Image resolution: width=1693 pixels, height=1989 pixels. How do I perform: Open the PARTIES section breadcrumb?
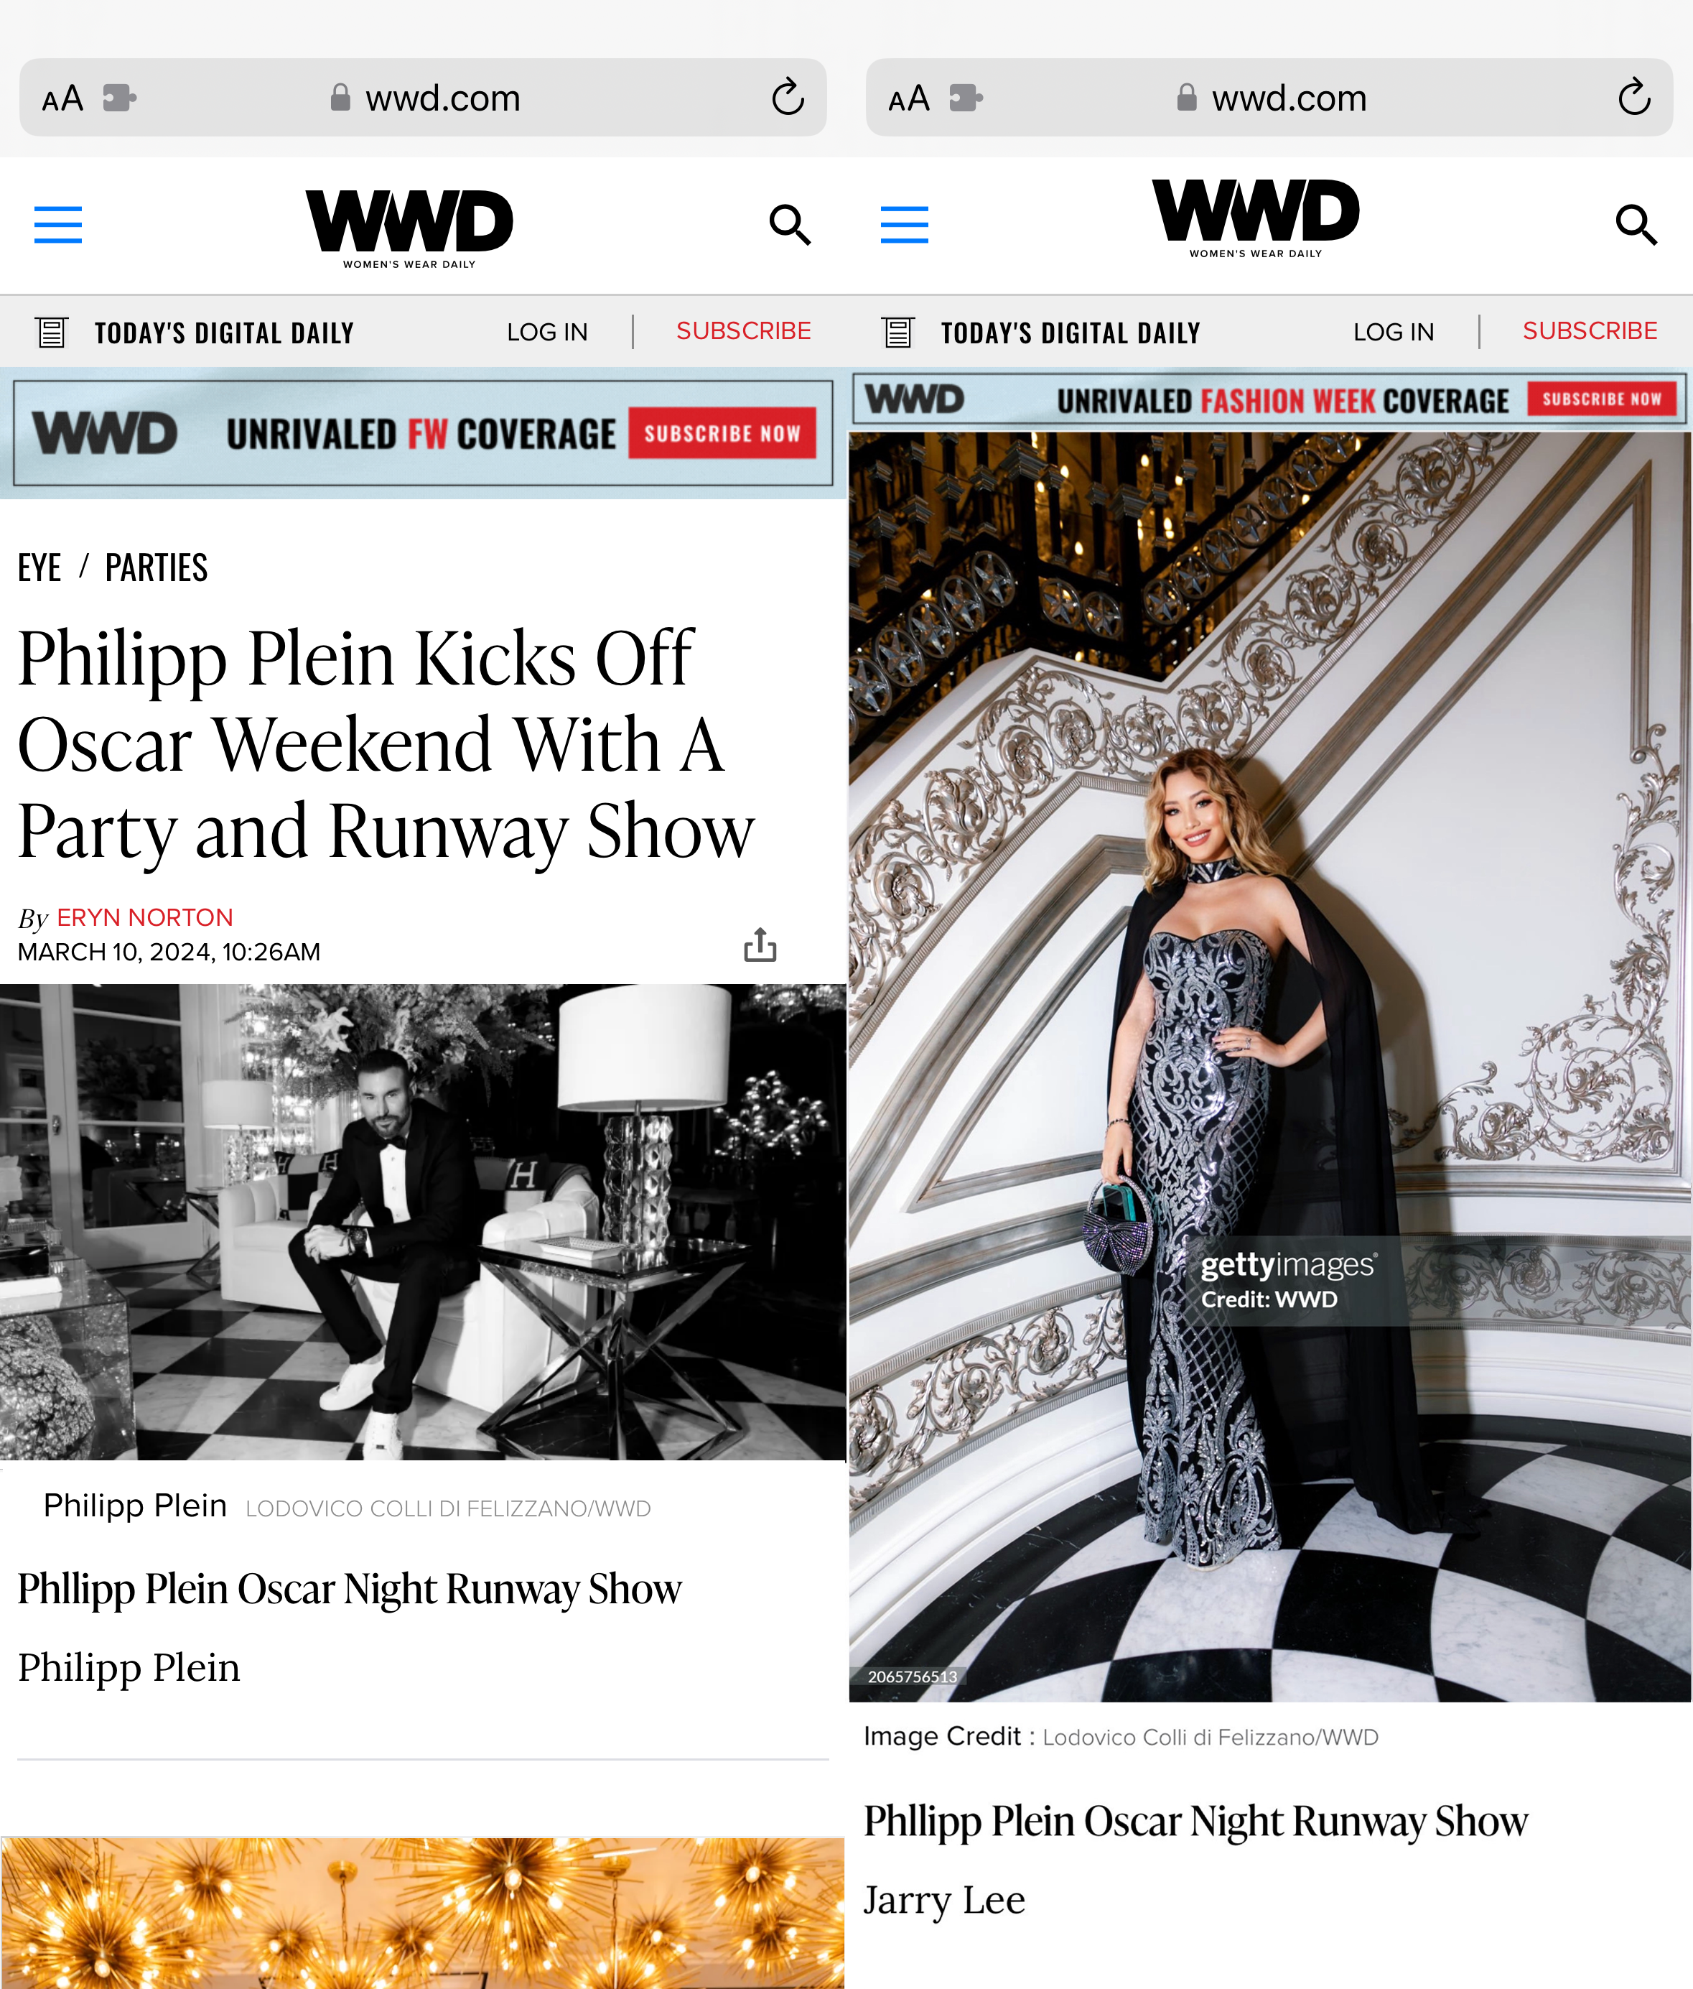157,567
